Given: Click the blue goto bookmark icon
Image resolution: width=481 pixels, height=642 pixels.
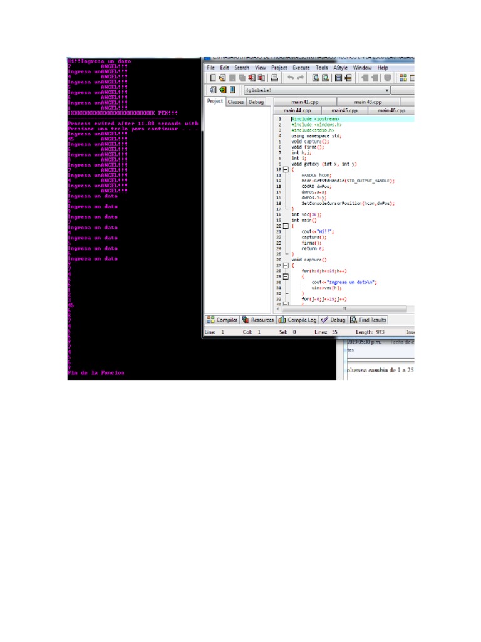Looking at the screenshot, I should [232, 90].
